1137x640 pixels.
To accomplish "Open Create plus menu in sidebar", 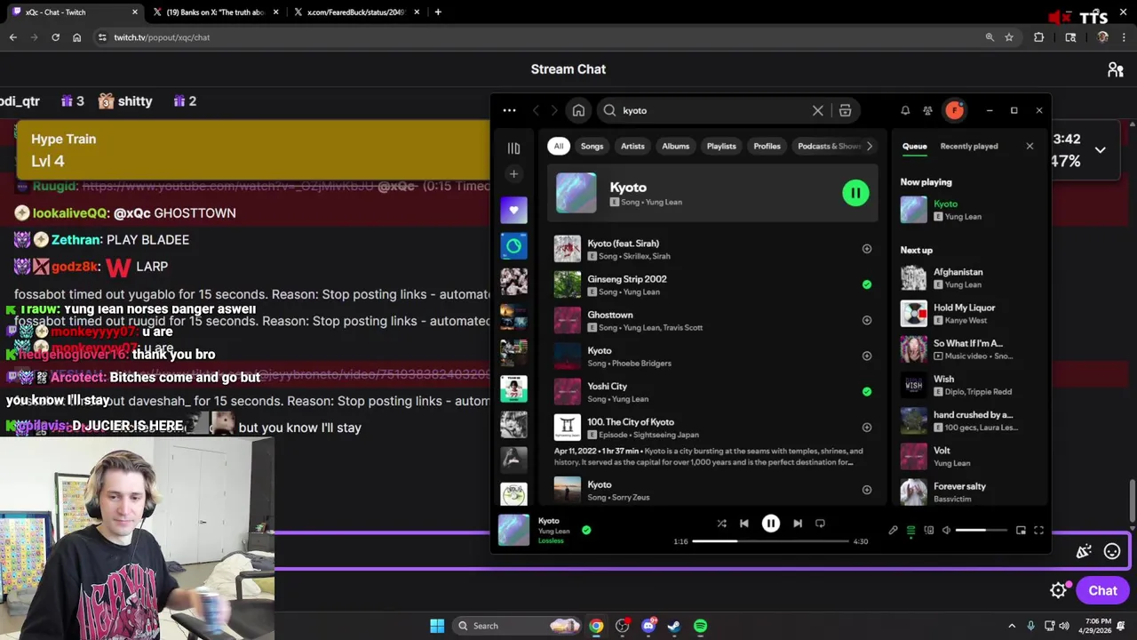I will (x=513, y=174).
